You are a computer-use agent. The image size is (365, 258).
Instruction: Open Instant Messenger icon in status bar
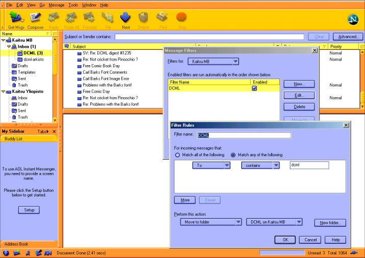click(x=28, y=253)
